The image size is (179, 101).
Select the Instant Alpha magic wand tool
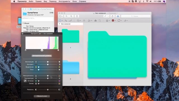click(x=66, y=20)
